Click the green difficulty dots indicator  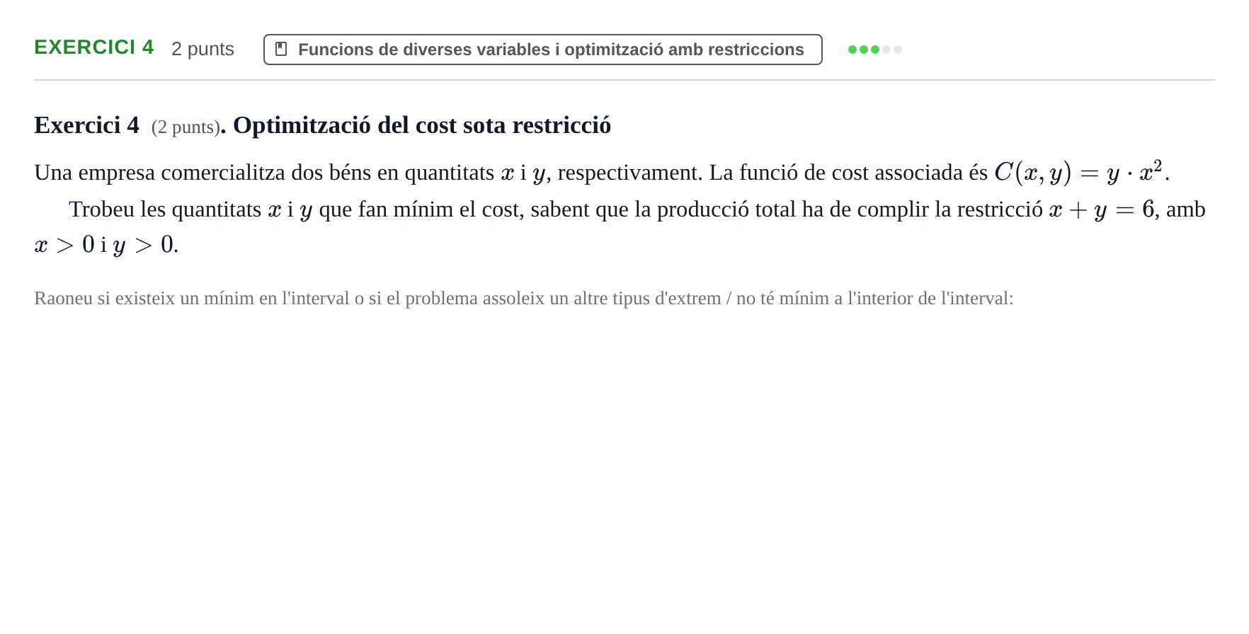[874, 50]
